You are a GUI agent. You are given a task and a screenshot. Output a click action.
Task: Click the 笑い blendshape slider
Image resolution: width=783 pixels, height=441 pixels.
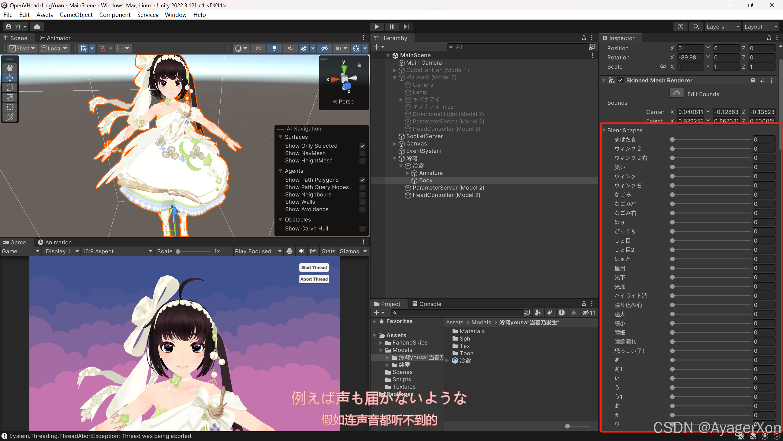(711, 167)
